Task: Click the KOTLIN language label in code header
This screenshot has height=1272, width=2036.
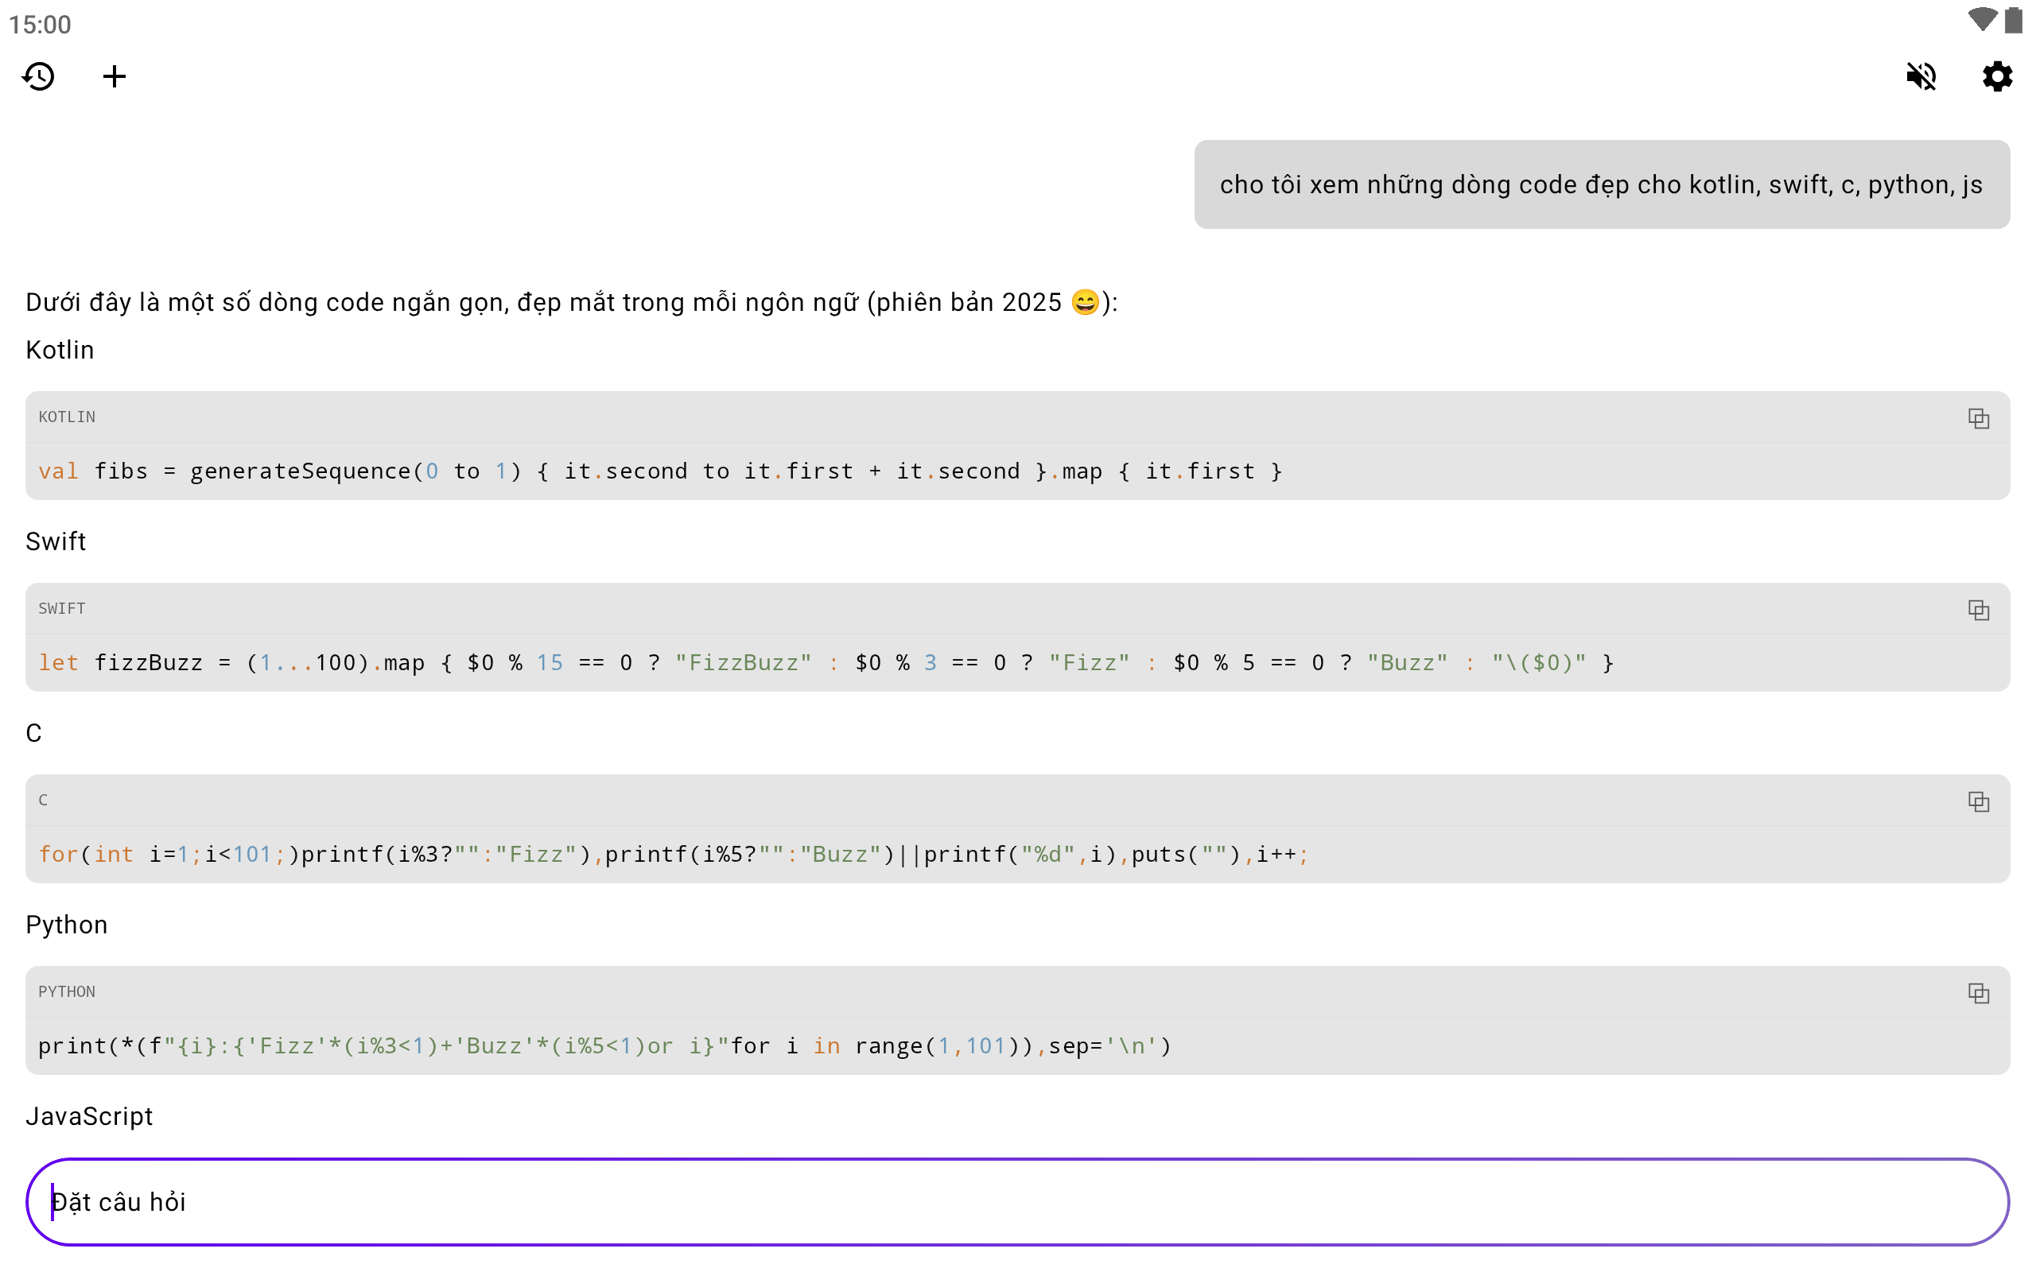Action: click(x=67, y=417)
